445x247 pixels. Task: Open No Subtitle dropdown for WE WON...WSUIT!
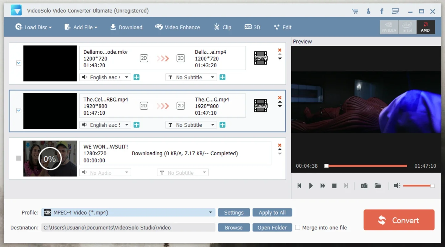coord(183,173)
